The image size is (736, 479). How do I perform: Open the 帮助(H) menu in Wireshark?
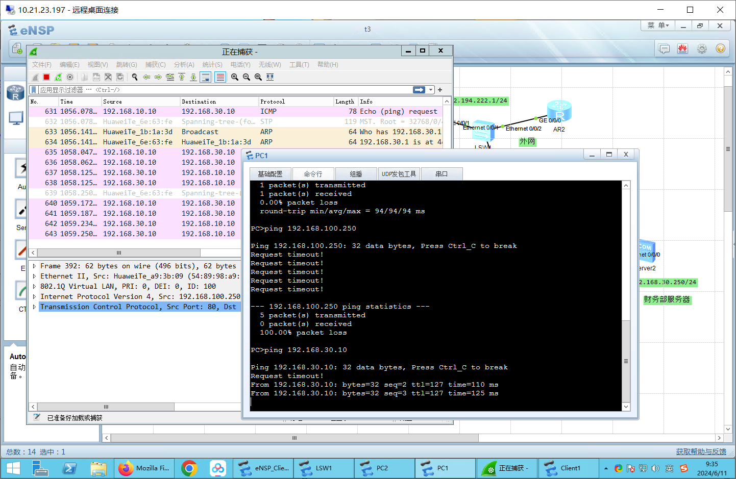328,65
